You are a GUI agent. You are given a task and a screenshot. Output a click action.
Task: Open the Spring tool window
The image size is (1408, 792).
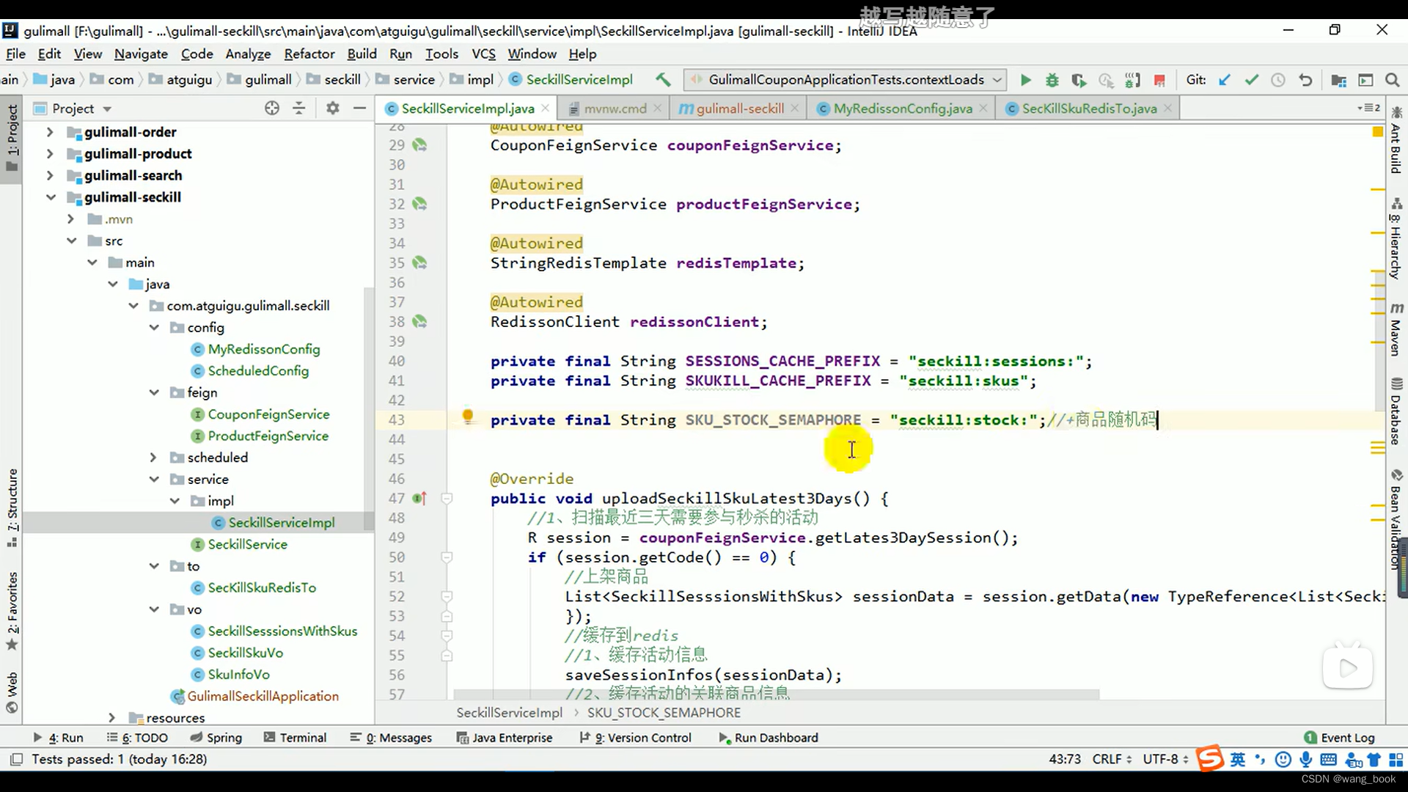coord(216,738)
